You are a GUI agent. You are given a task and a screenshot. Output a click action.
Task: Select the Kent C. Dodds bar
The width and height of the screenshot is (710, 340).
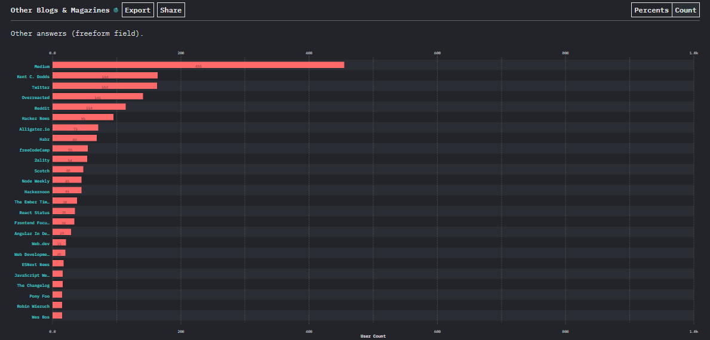[105, 76]
